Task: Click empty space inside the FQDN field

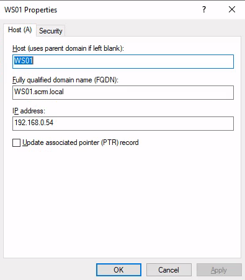Action: coord(148,92)
